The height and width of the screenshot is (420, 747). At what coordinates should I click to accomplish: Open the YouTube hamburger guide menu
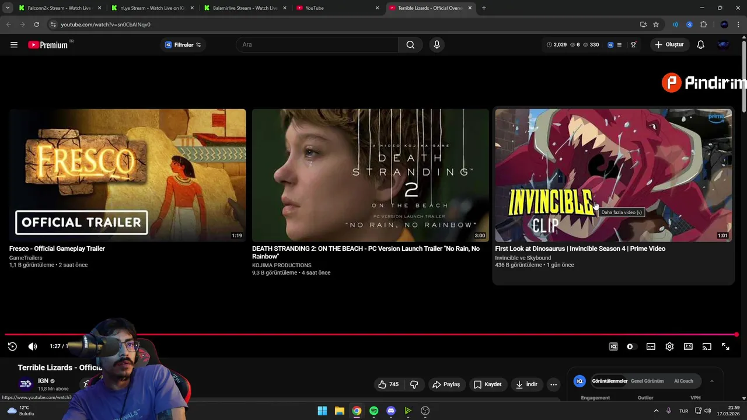(x=14, y=44)
